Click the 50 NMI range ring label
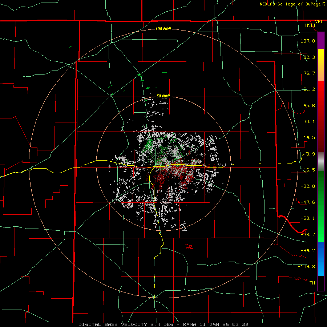Screen dimensions: 327x327 [163, 96]
